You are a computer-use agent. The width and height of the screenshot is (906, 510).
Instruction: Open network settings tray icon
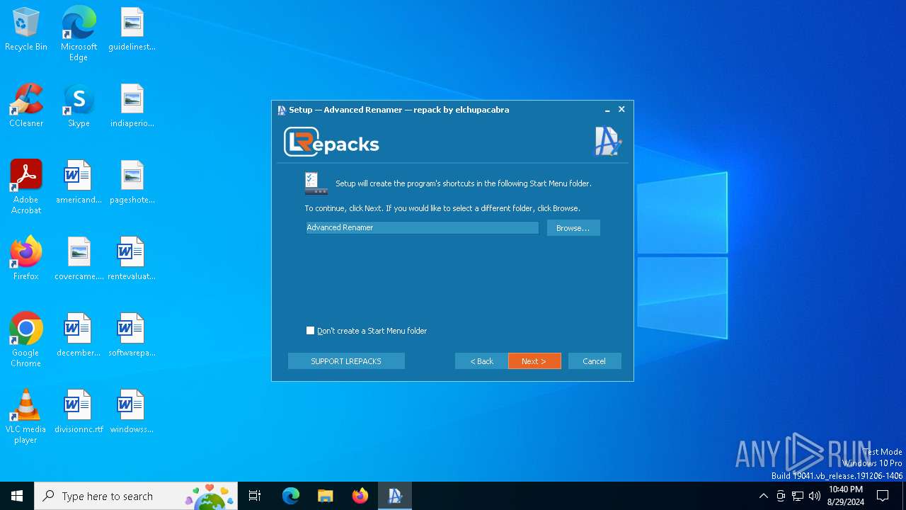(798, 496)
